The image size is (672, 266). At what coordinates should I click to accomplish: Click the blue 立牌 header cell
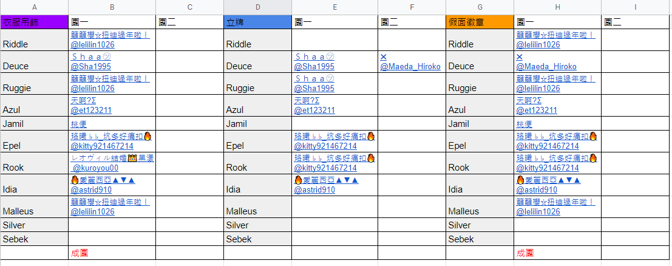click(257, 22)
